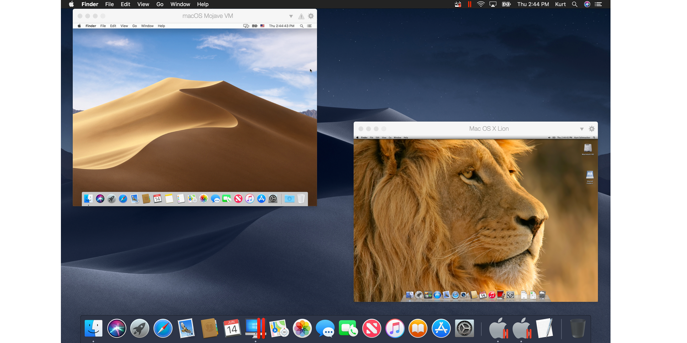Open the Go menu in host menu bar
This screenshot has height=343, width=687.
pos(160,4)
